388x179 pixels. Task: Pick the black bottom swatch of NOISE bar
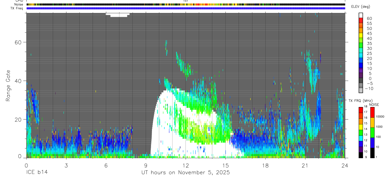click(373, 153)
